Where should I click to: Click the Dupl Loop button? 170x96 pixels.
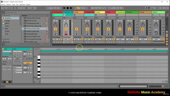click(x=18, y=61)
